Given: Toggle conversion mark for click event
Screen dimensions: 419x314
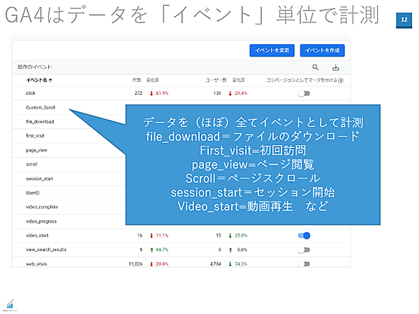Looking at the screenshot, I should [304, 92].
